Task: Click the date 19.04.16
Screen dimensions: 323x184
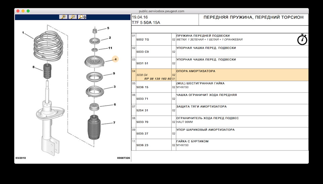Action: point(140,17)
